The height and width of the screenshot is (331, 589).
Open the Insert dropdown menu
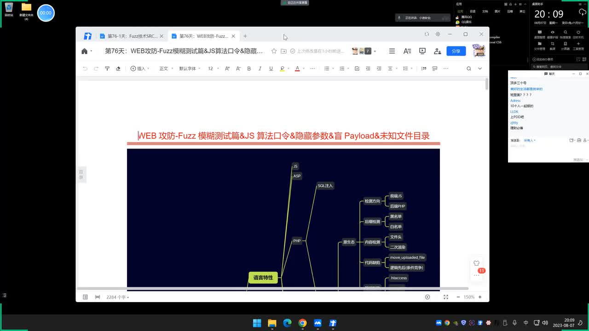[140, 68]
